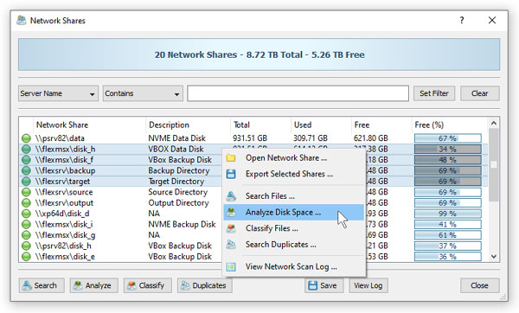The height and width of the screenshot is (313, 519).
Task: Sort by the Network Share column header
Action: click(89, 125)
